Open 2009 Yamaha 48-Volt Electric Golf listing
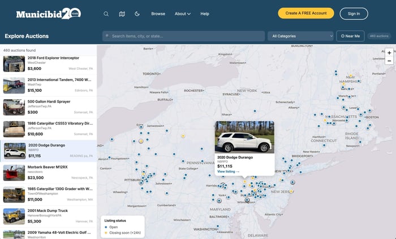This screenshot has height=239, width=396. click(x=48, y=234)
